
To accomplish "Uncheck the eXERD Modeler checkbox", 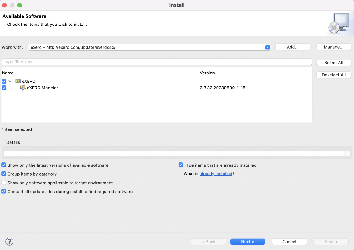I will pos(4,88).
